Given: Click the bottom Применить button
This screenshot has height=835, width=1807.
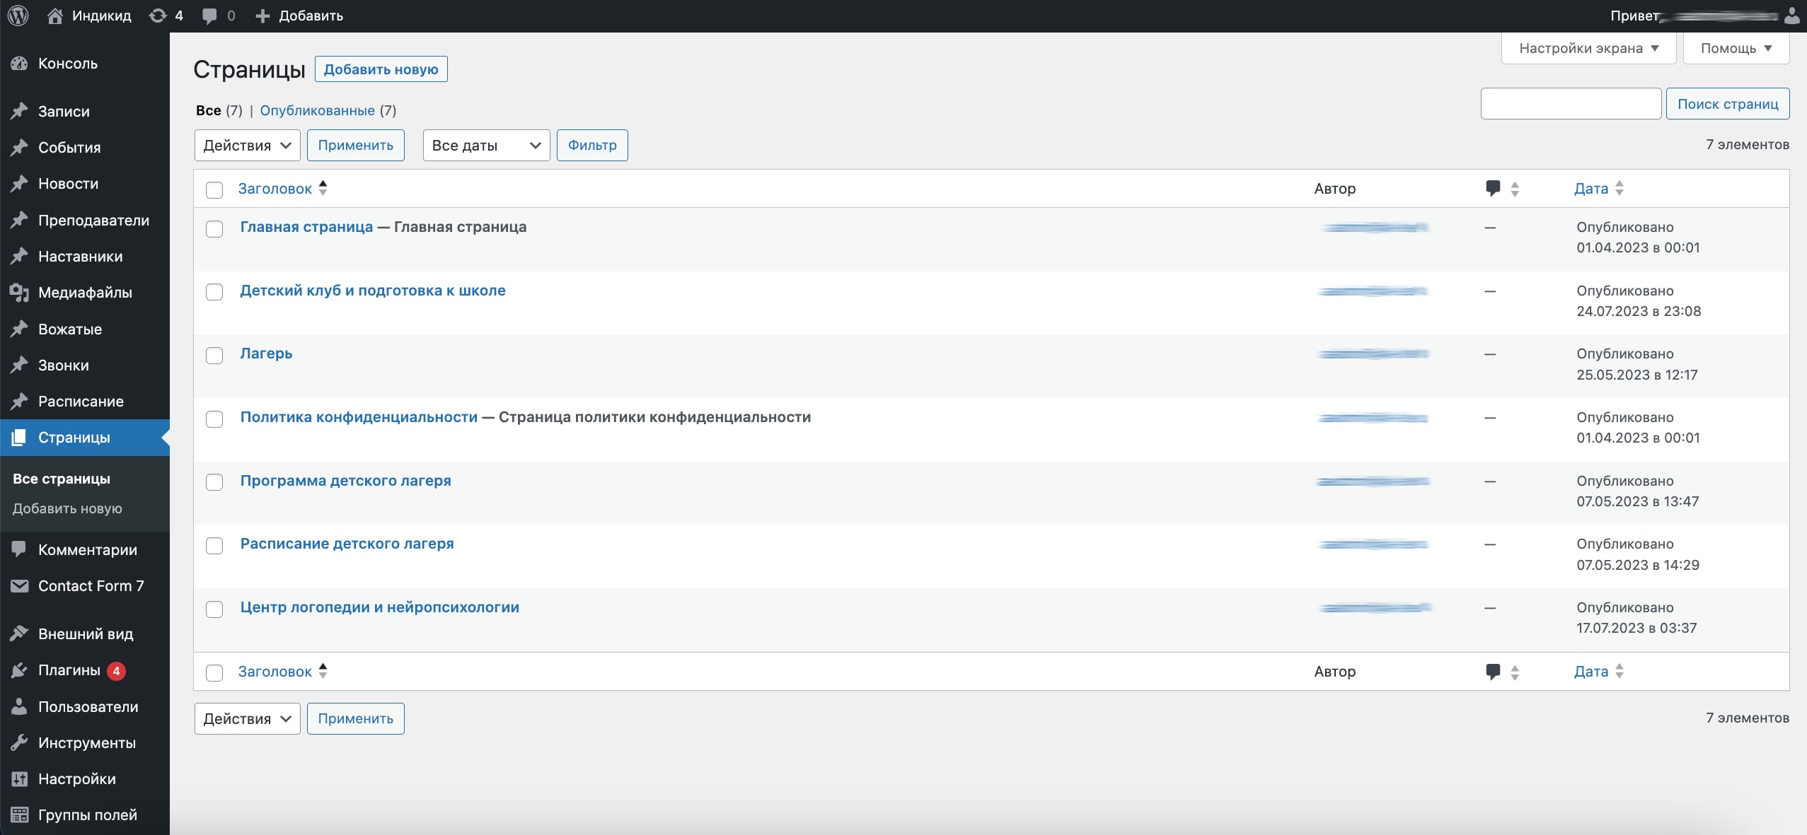Looking at the screenshot, I should 355,718.
